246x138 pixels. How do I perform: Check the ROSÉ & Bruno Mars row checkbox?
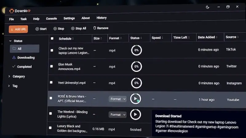[51, 98]
